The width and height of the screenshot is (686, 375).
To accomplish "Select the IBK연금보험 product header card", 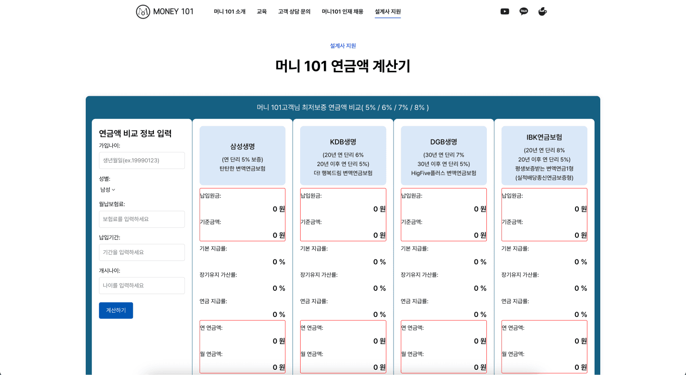I will 545,156.
